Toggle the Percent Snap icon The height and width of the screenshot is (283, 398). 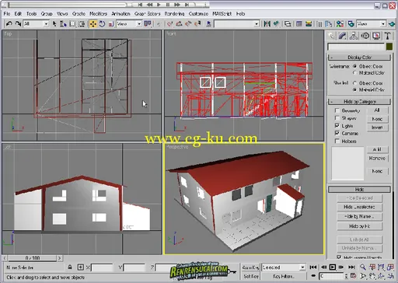188,24
